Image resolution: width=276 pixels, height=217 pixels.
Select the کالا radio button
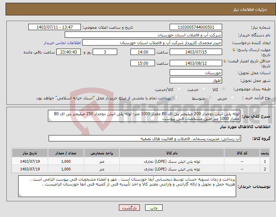coord(224,89)
